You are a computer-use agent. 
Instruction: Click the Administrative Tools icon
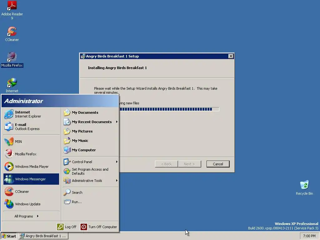point(67,181)
